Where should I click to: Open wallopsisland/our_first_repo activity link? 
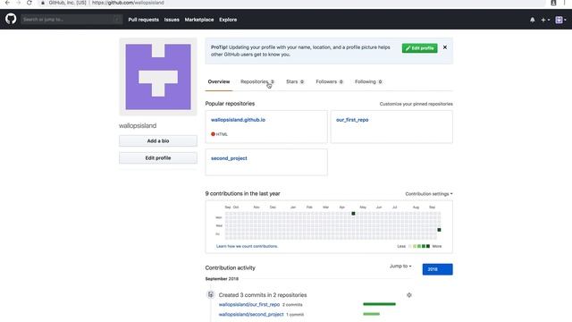click(249, 304)
